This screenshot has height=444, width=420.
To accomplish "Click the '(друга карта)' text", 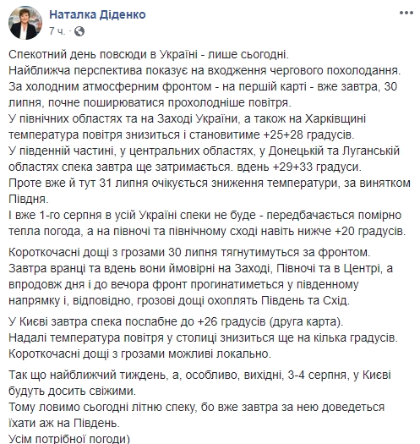I will (x=307, y=322).
